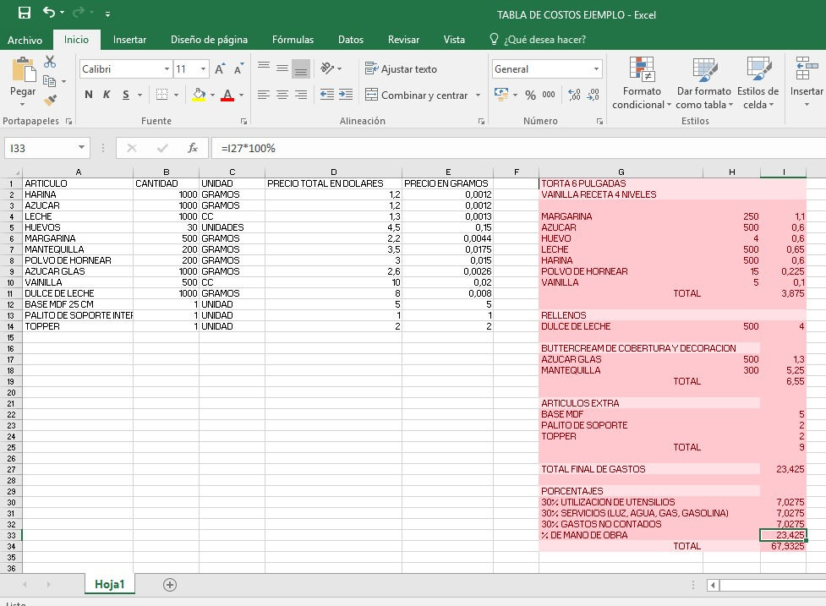Screen dimensions: 826x606
Task: Click the Name Box showing I33
Action: pos(41,148)
